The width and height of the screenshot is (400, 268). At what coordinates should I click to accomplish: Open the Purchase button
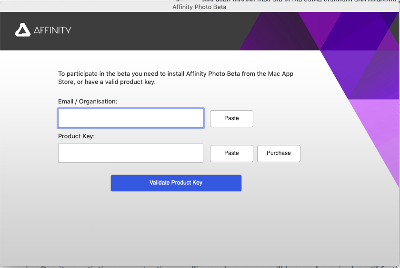coord(279,153)
